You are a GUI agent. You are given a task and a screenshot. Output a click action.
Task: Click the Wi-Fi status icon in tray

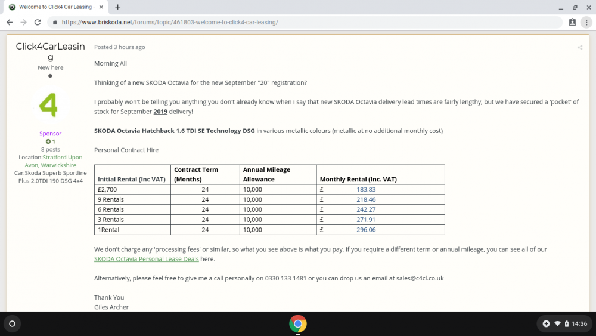click(557, 324)
